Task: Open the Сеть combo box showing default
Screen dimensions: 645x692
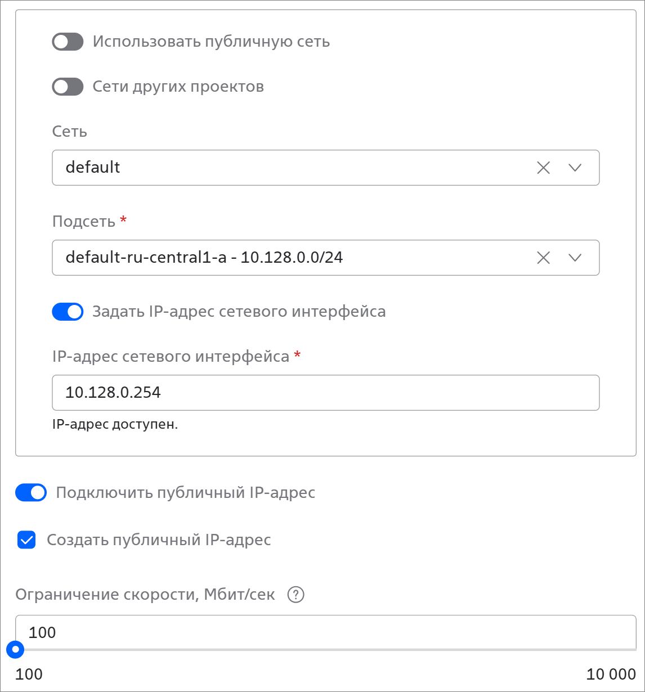Action: [326, 168]
